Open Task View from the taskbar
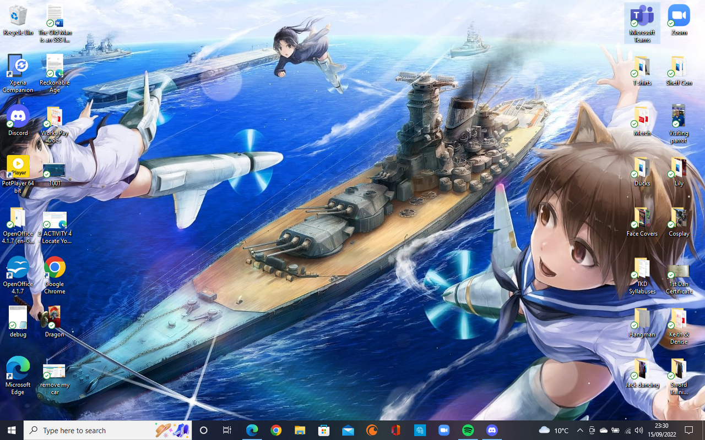Screen dimensions: 705x440 point(227,430)
